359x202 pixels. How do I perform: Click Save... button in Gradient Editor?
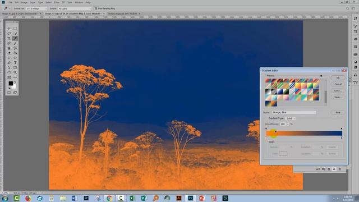(x=338, y=97)
